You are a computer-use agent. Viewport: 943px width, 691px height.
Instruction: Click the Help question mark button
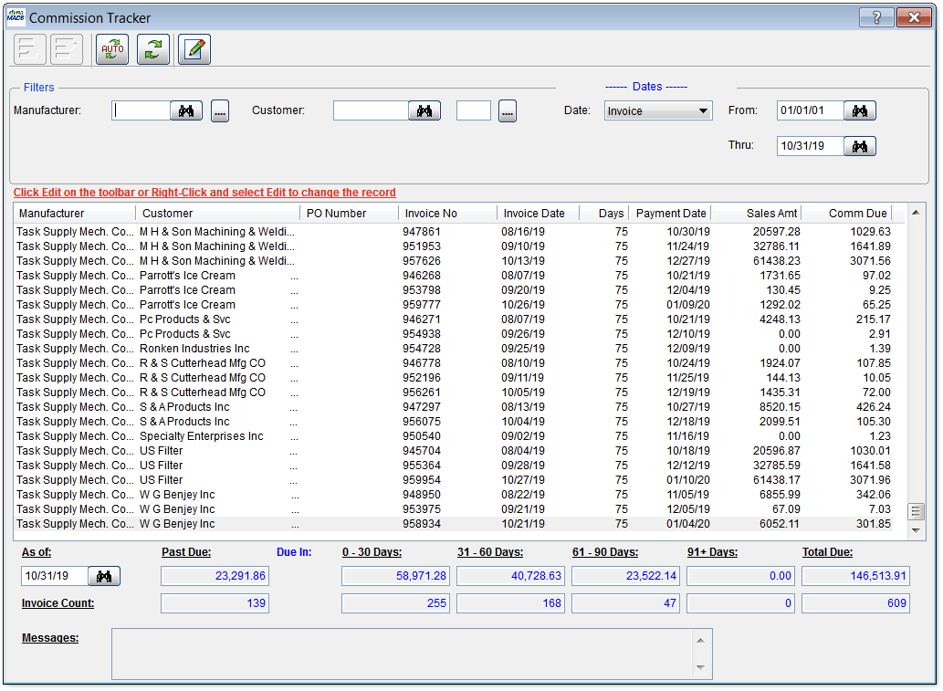[x=875, y=16]
